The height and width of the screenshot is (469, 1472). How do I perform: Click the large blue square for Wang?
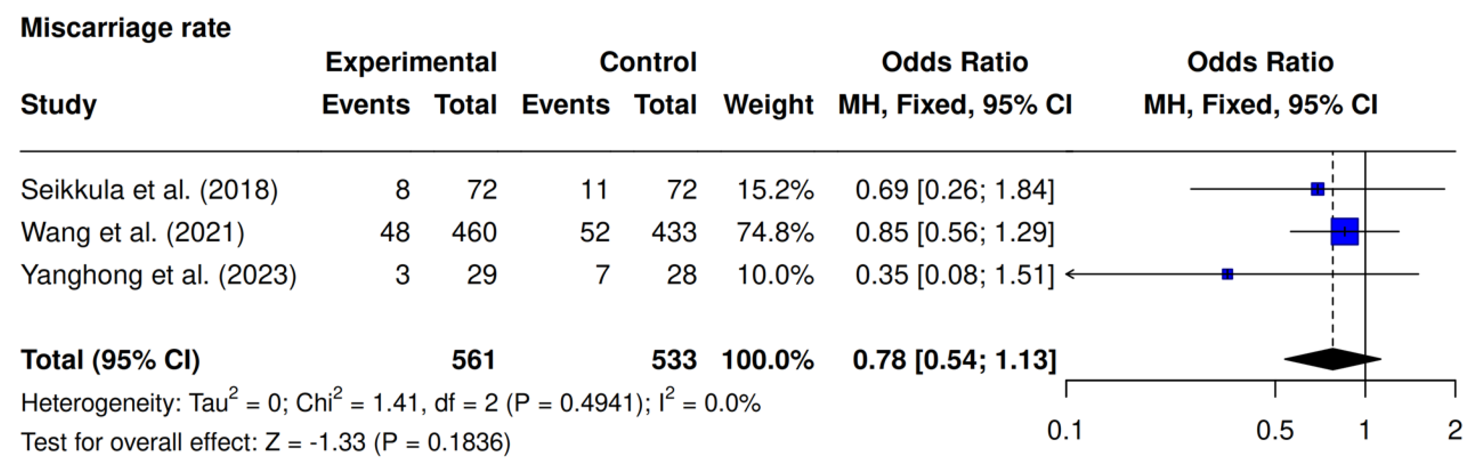point(1344,232)
